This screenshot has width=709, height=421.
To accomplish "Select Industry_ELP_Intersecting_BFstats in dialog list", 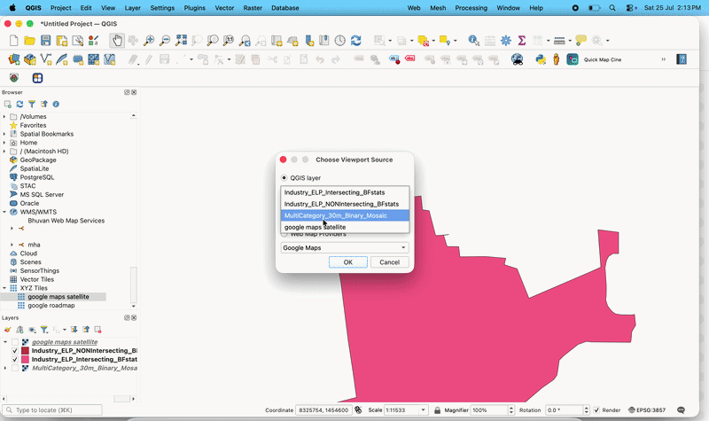I will 345,192.
